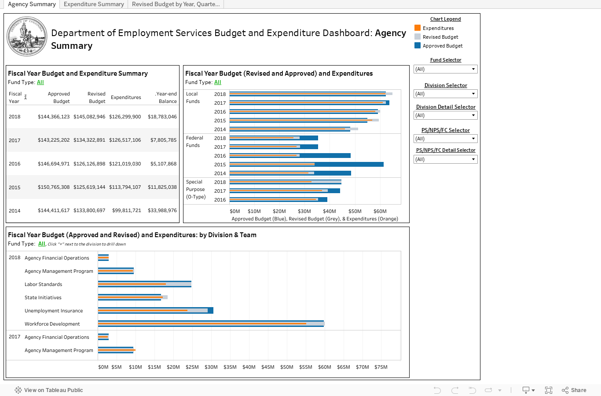This screenshot has width=601, height=396.
Task: Click the 2017 Agency Management Program label
Action: (59, 350)
